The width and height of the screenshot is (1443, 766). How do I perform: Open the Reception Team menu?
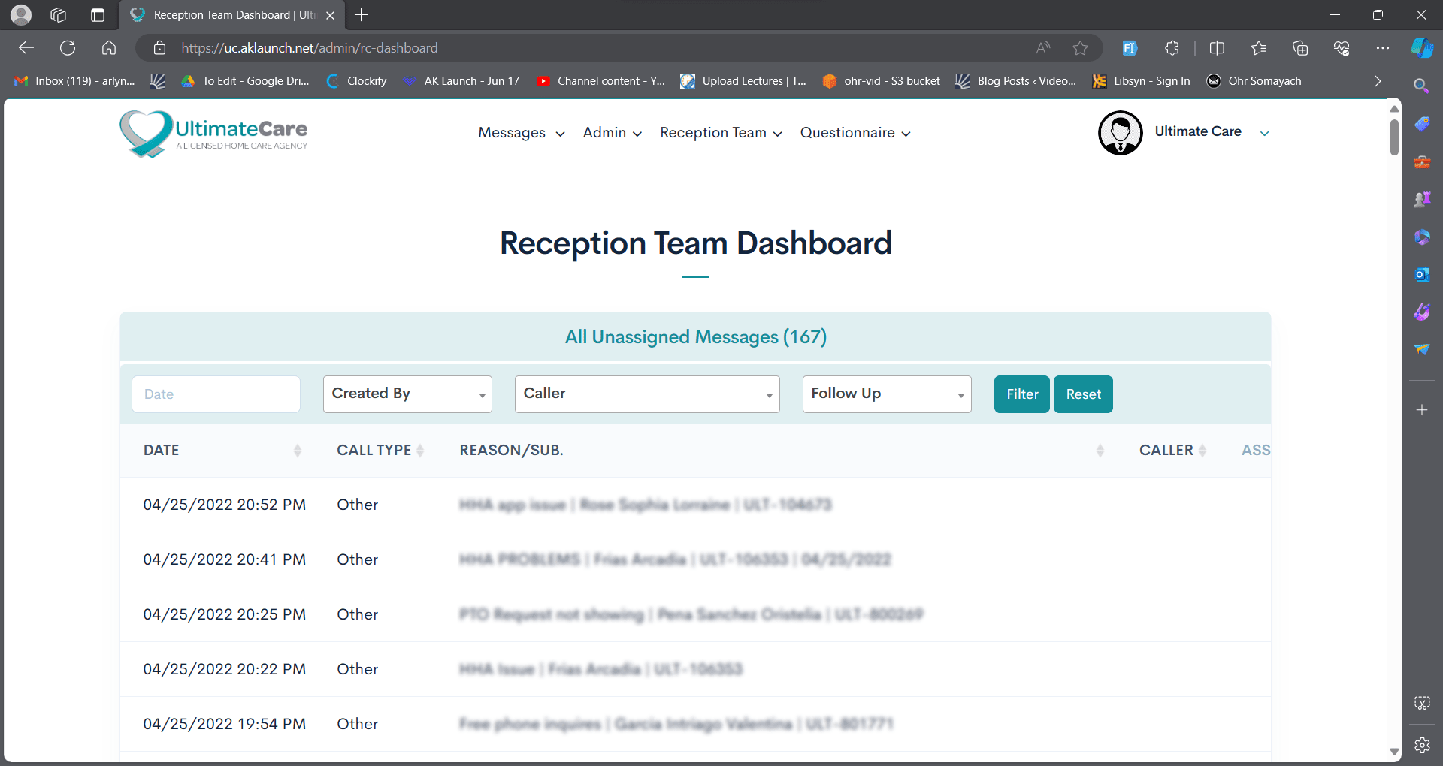point(721,133)
